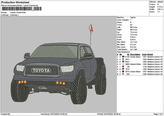Select the 'Colorway 1' value

(14, 15)
